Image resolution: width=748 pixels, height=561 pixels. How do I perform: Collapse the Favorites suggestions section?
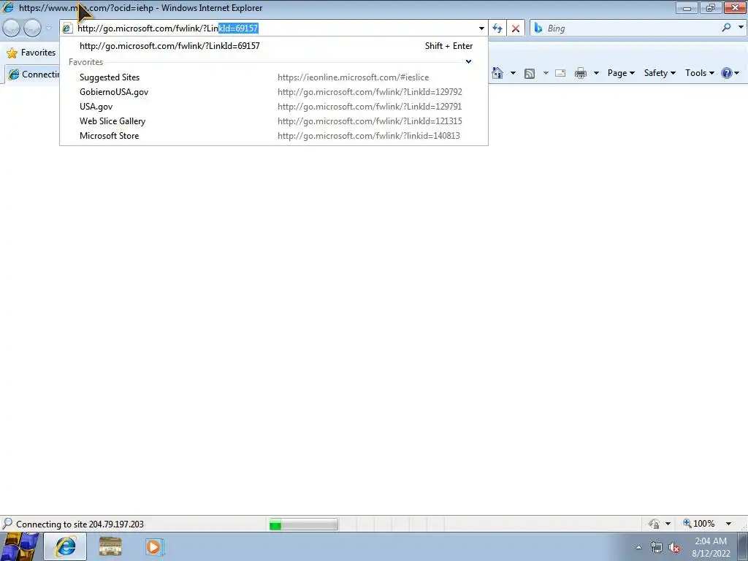point(468,61)
